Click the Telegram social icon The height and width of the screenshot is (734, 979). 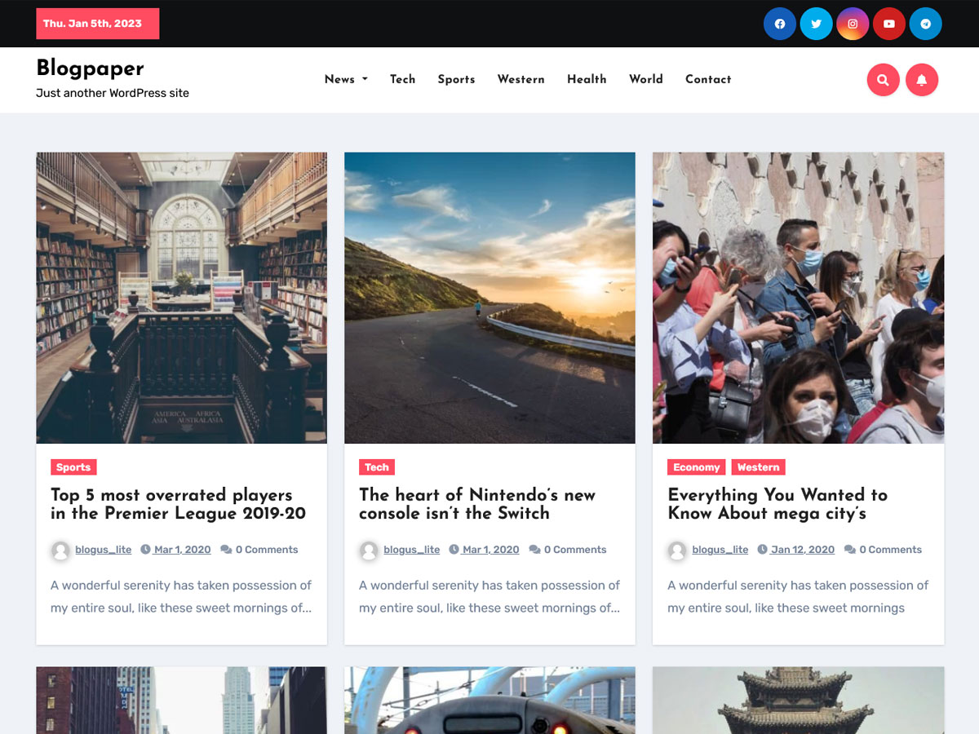coord(925,24)
